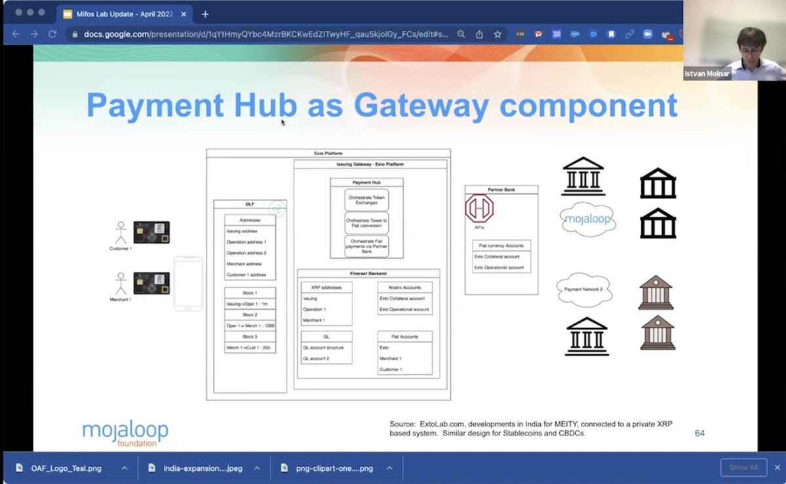The width and height of the screenshot is (786, 484).
Task: Click the red hexagon HDFC logo in Partner Bank
Action: pyautogui.click(x=479, y=208)
